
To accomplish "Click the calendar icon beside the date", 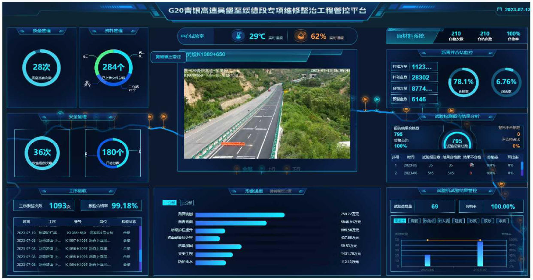I will tap(499, 9).
